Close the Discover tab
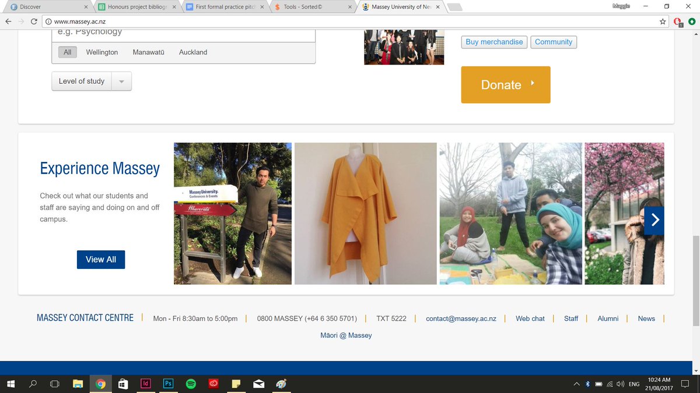This screenshot has width=700, height=393. click(x=86, y=7)
